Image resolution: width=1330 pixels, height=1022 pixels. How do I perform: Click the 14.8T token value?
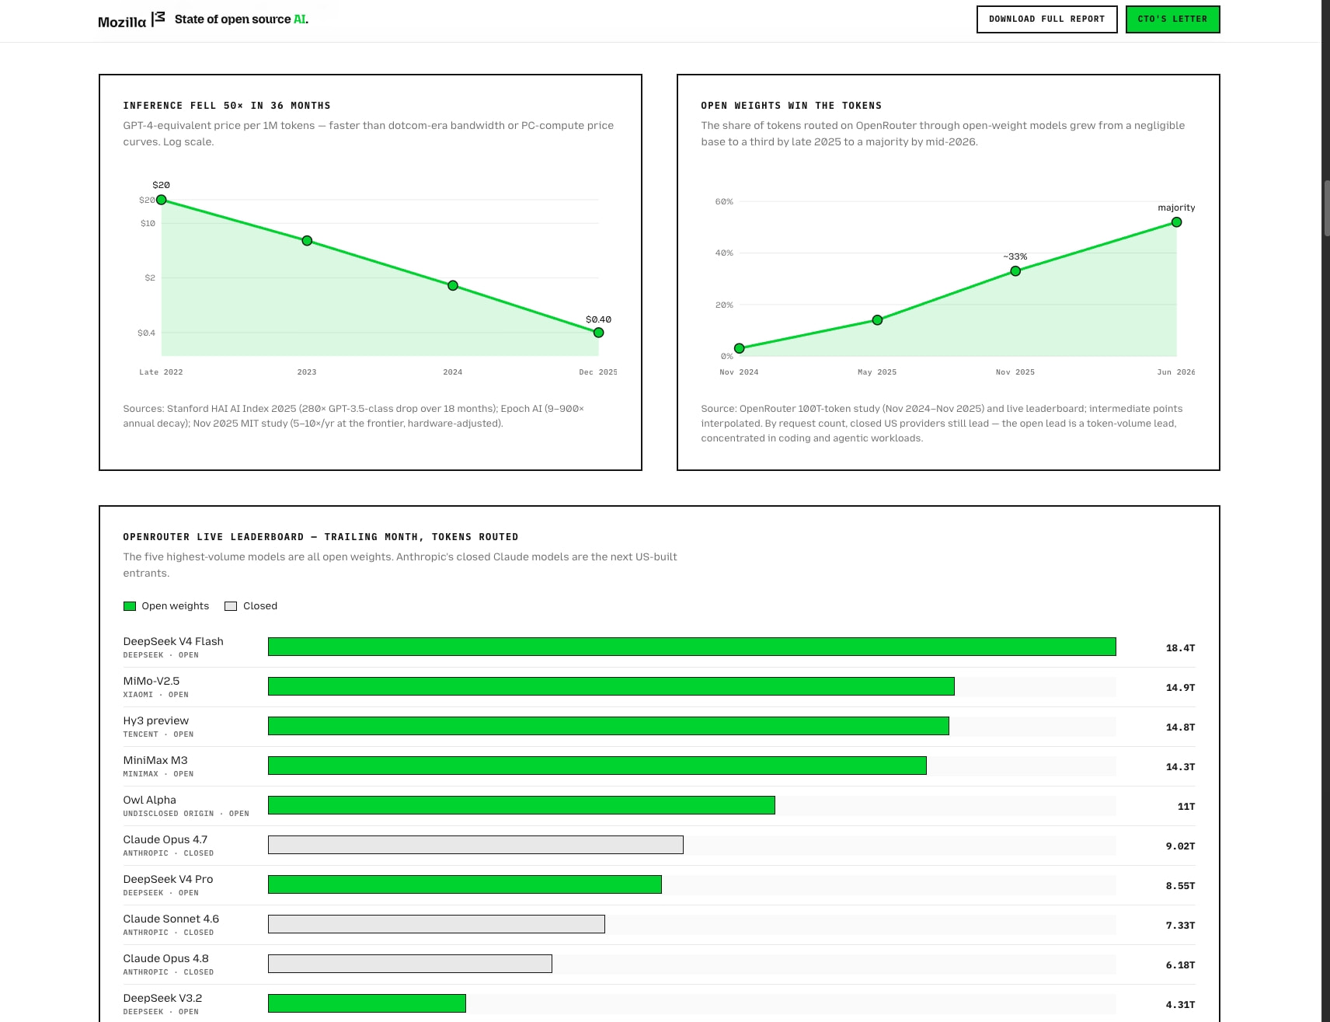click(1180, 727)
